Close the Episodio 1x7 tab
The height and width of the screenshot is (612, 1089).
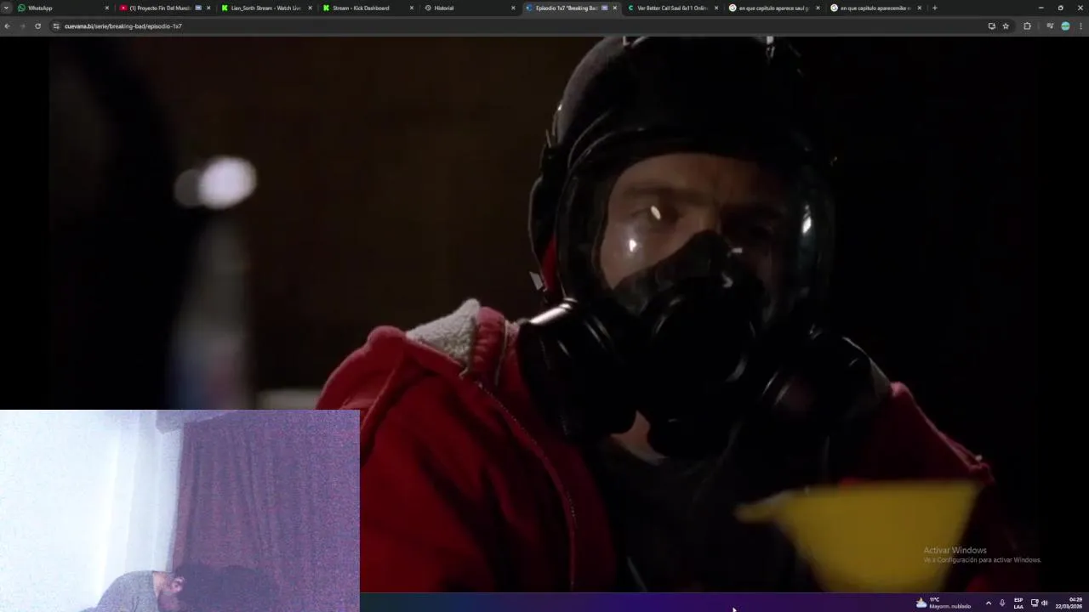[x=615, y=8]
